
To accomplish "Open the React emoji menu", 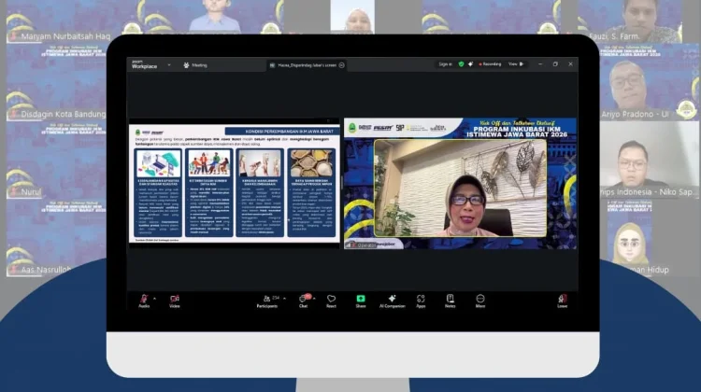I will click(331, 300).
